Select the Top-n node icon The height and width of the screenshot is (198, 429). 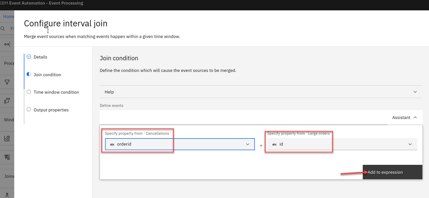coord(7,157)
